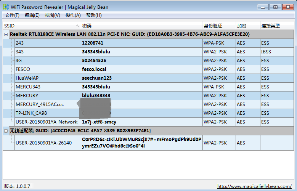Click the 版本: 1.0.0.7 status text
Image resolution: width=297 pixels, height=191 pixels.
click(17, 186)
